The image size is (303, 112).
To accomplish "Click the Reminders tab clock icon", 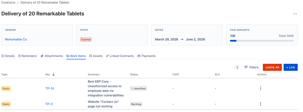I will point(19,56).
